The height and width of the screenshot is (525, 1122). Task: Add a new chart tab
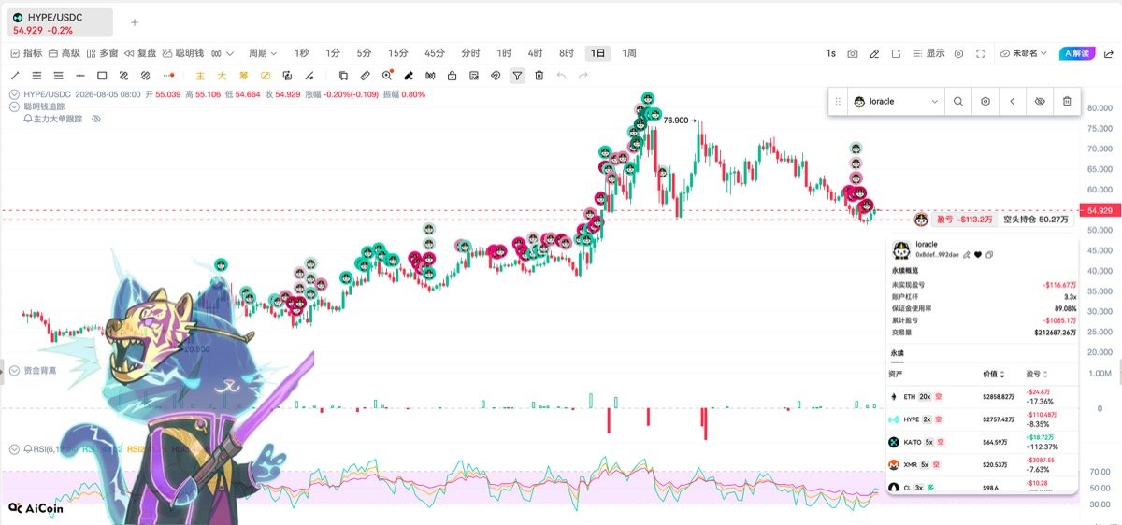tap(135, 22)
